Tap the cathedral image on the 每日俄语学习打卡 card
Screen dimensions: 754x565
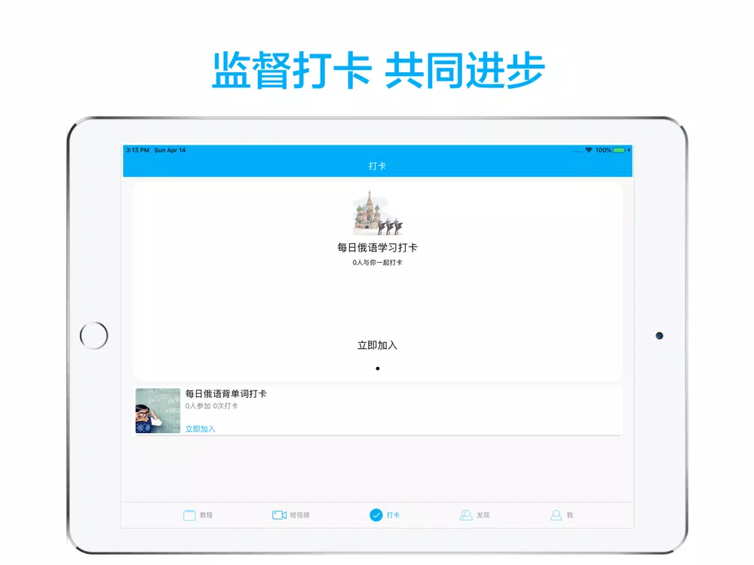[378, 212]
